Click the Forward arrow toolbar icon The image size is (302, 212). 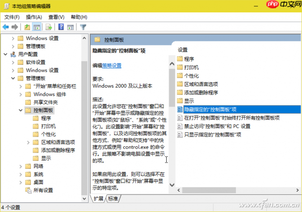[15, 27]
